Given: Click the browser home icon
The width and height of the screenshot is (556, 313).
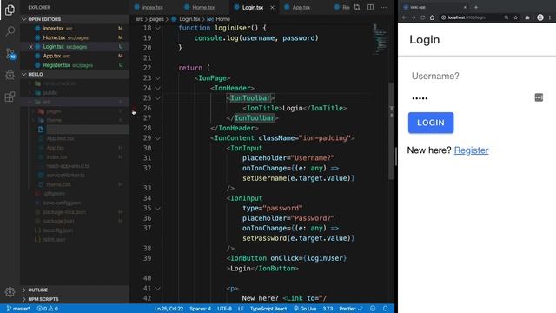Looking at the screenshot, I should 432,17.
